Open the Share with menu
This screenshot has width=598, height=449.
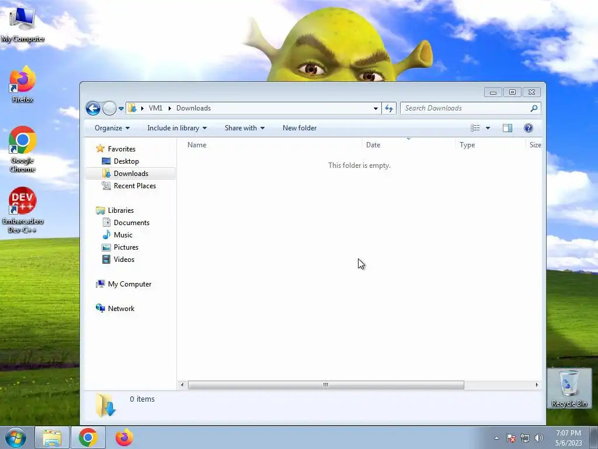(x=245, y=128)
